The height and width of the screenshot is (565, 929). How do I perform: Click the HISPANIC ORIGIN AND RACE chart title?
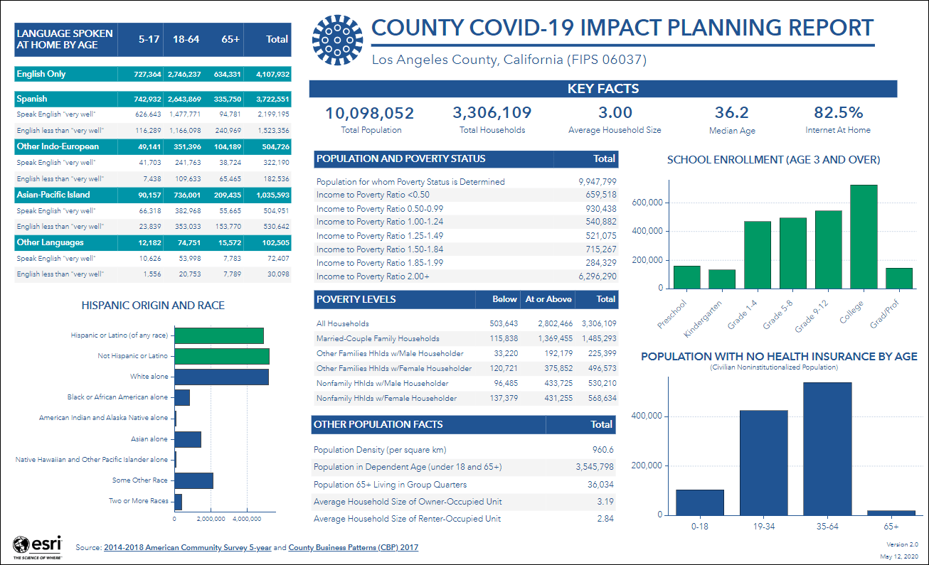point(153,306)
